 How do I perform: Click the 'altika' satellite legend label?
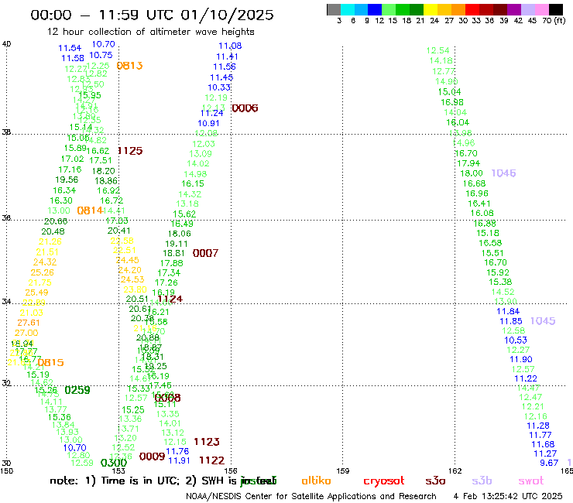(316, 481)
